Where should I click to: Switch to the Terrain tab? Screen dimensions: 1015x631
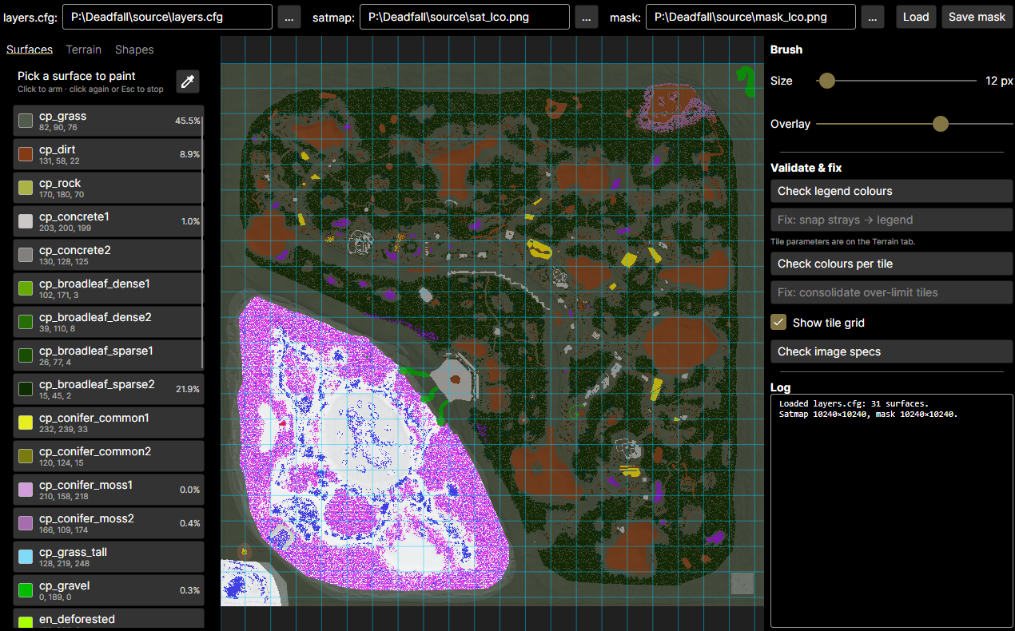tap(84, 50)
